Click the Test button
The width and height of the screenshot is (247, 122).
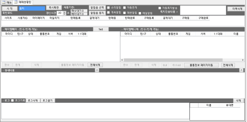[101, 29]
